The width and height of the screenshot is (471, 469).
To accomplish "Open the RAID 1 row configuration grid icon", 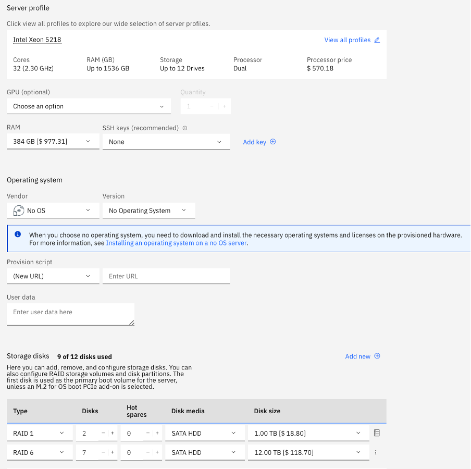I will coord(376,433).
